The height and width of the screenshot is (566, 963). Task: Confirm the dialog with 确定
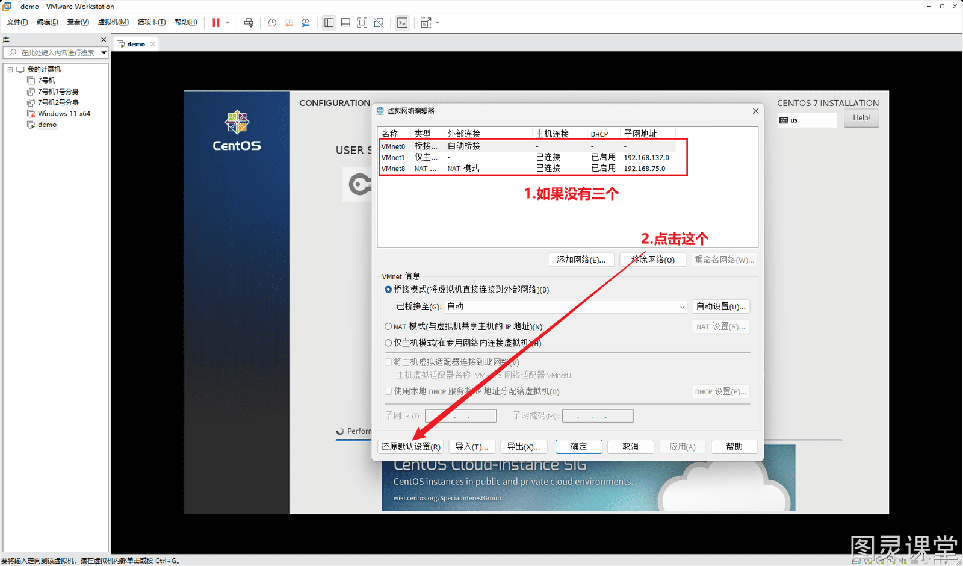click(x=578, y=447)
